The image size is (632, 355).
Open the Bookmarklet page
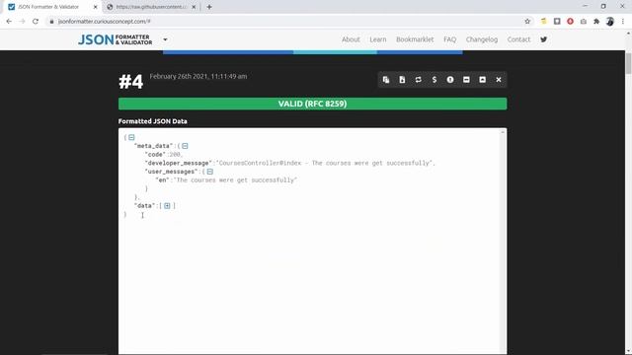point(415,39)
